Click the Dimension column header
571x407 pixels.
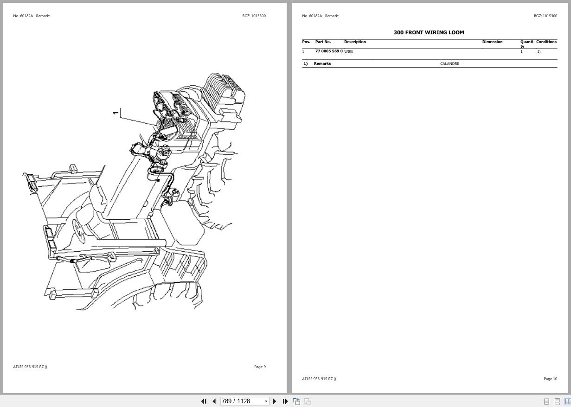(x=492, y=42)
